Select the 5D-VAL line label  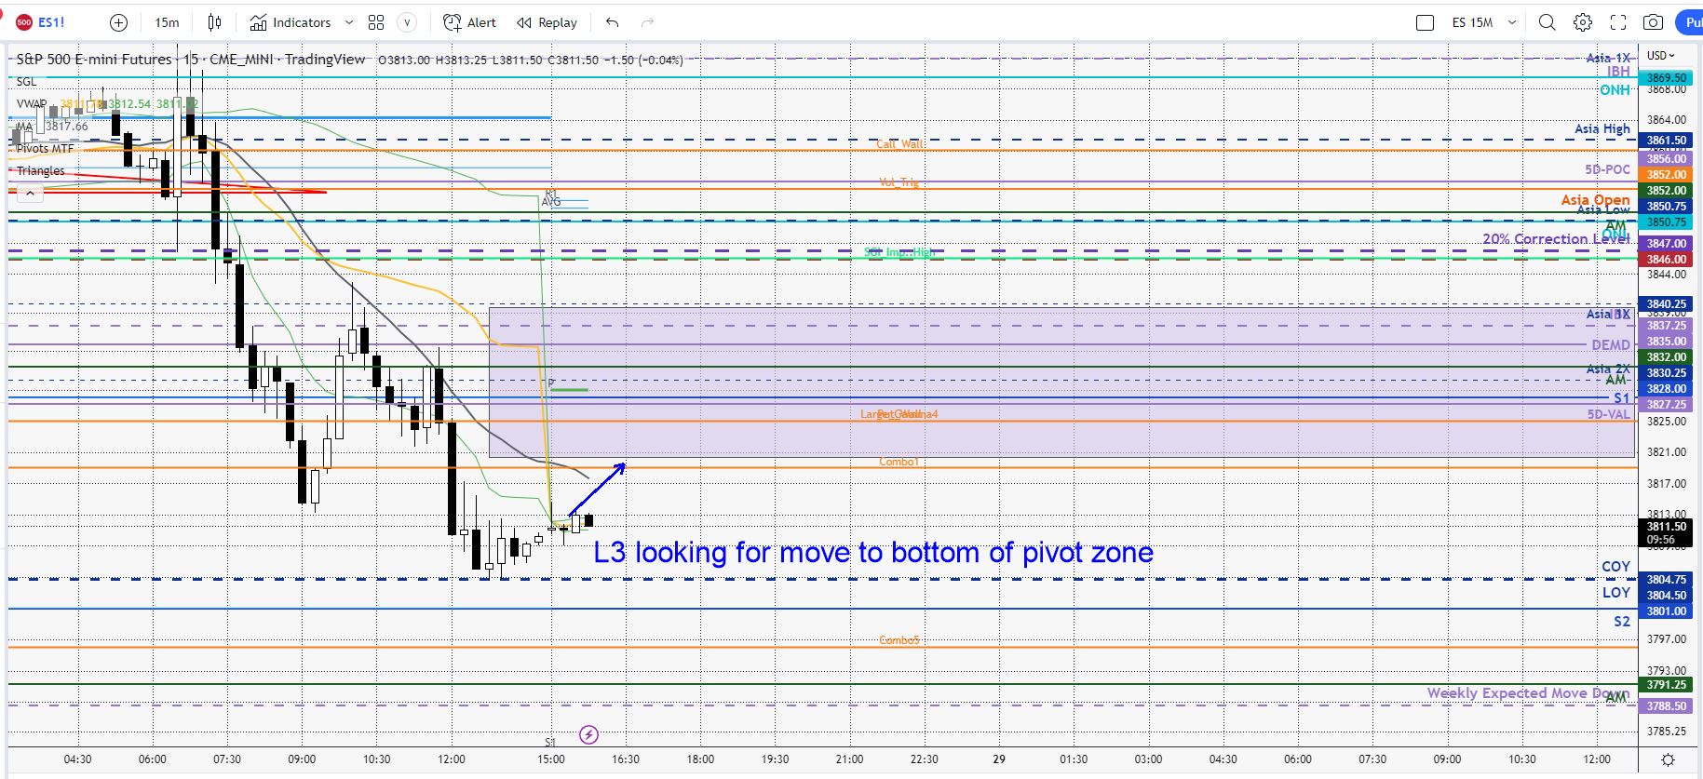[1609, 414]
